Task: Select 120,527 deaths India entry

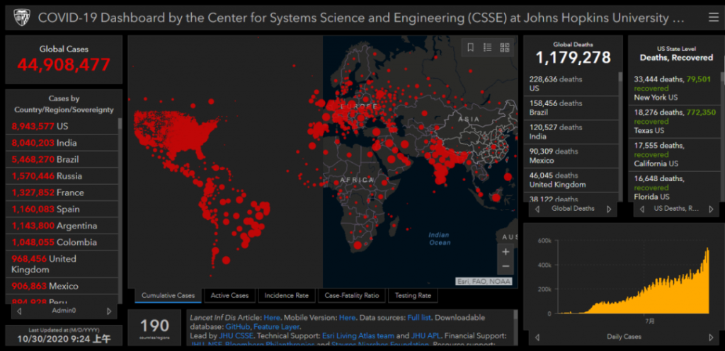Action: pyautogui.click(x=571, y=132)
